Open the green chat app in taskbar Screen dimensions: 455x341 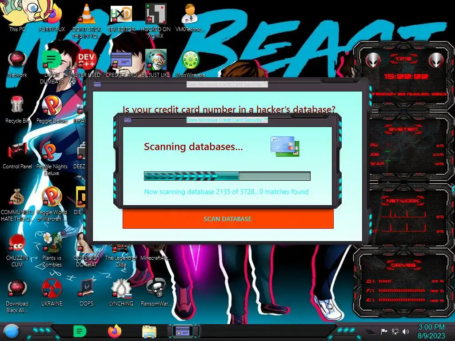click(x=80, y=331)
